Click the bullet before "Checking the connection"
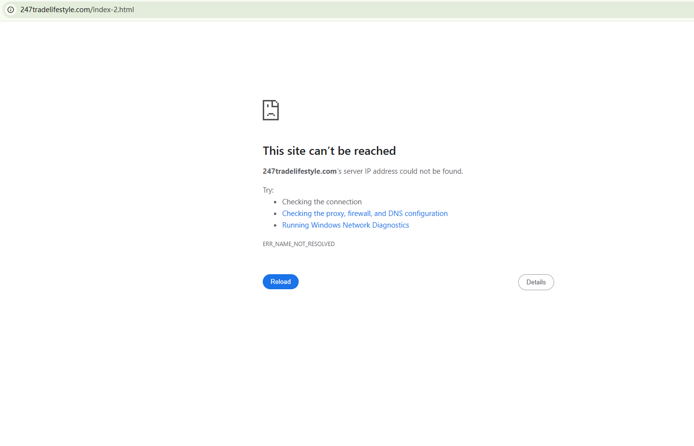Screen dimensions: 694x446 point(275,202)
